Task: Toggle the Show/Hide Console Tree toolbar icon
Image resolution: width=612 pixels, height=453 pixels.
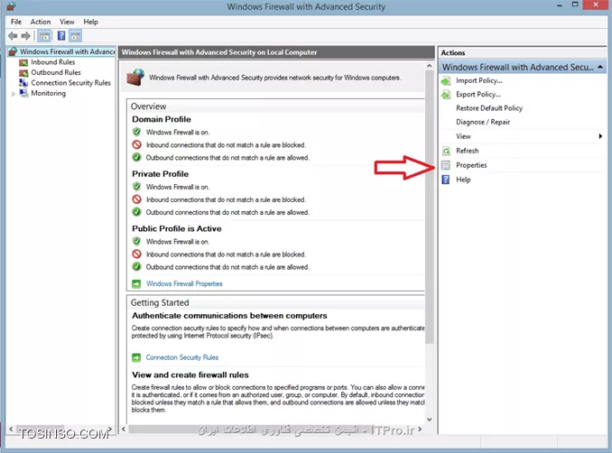Action: 44,36
